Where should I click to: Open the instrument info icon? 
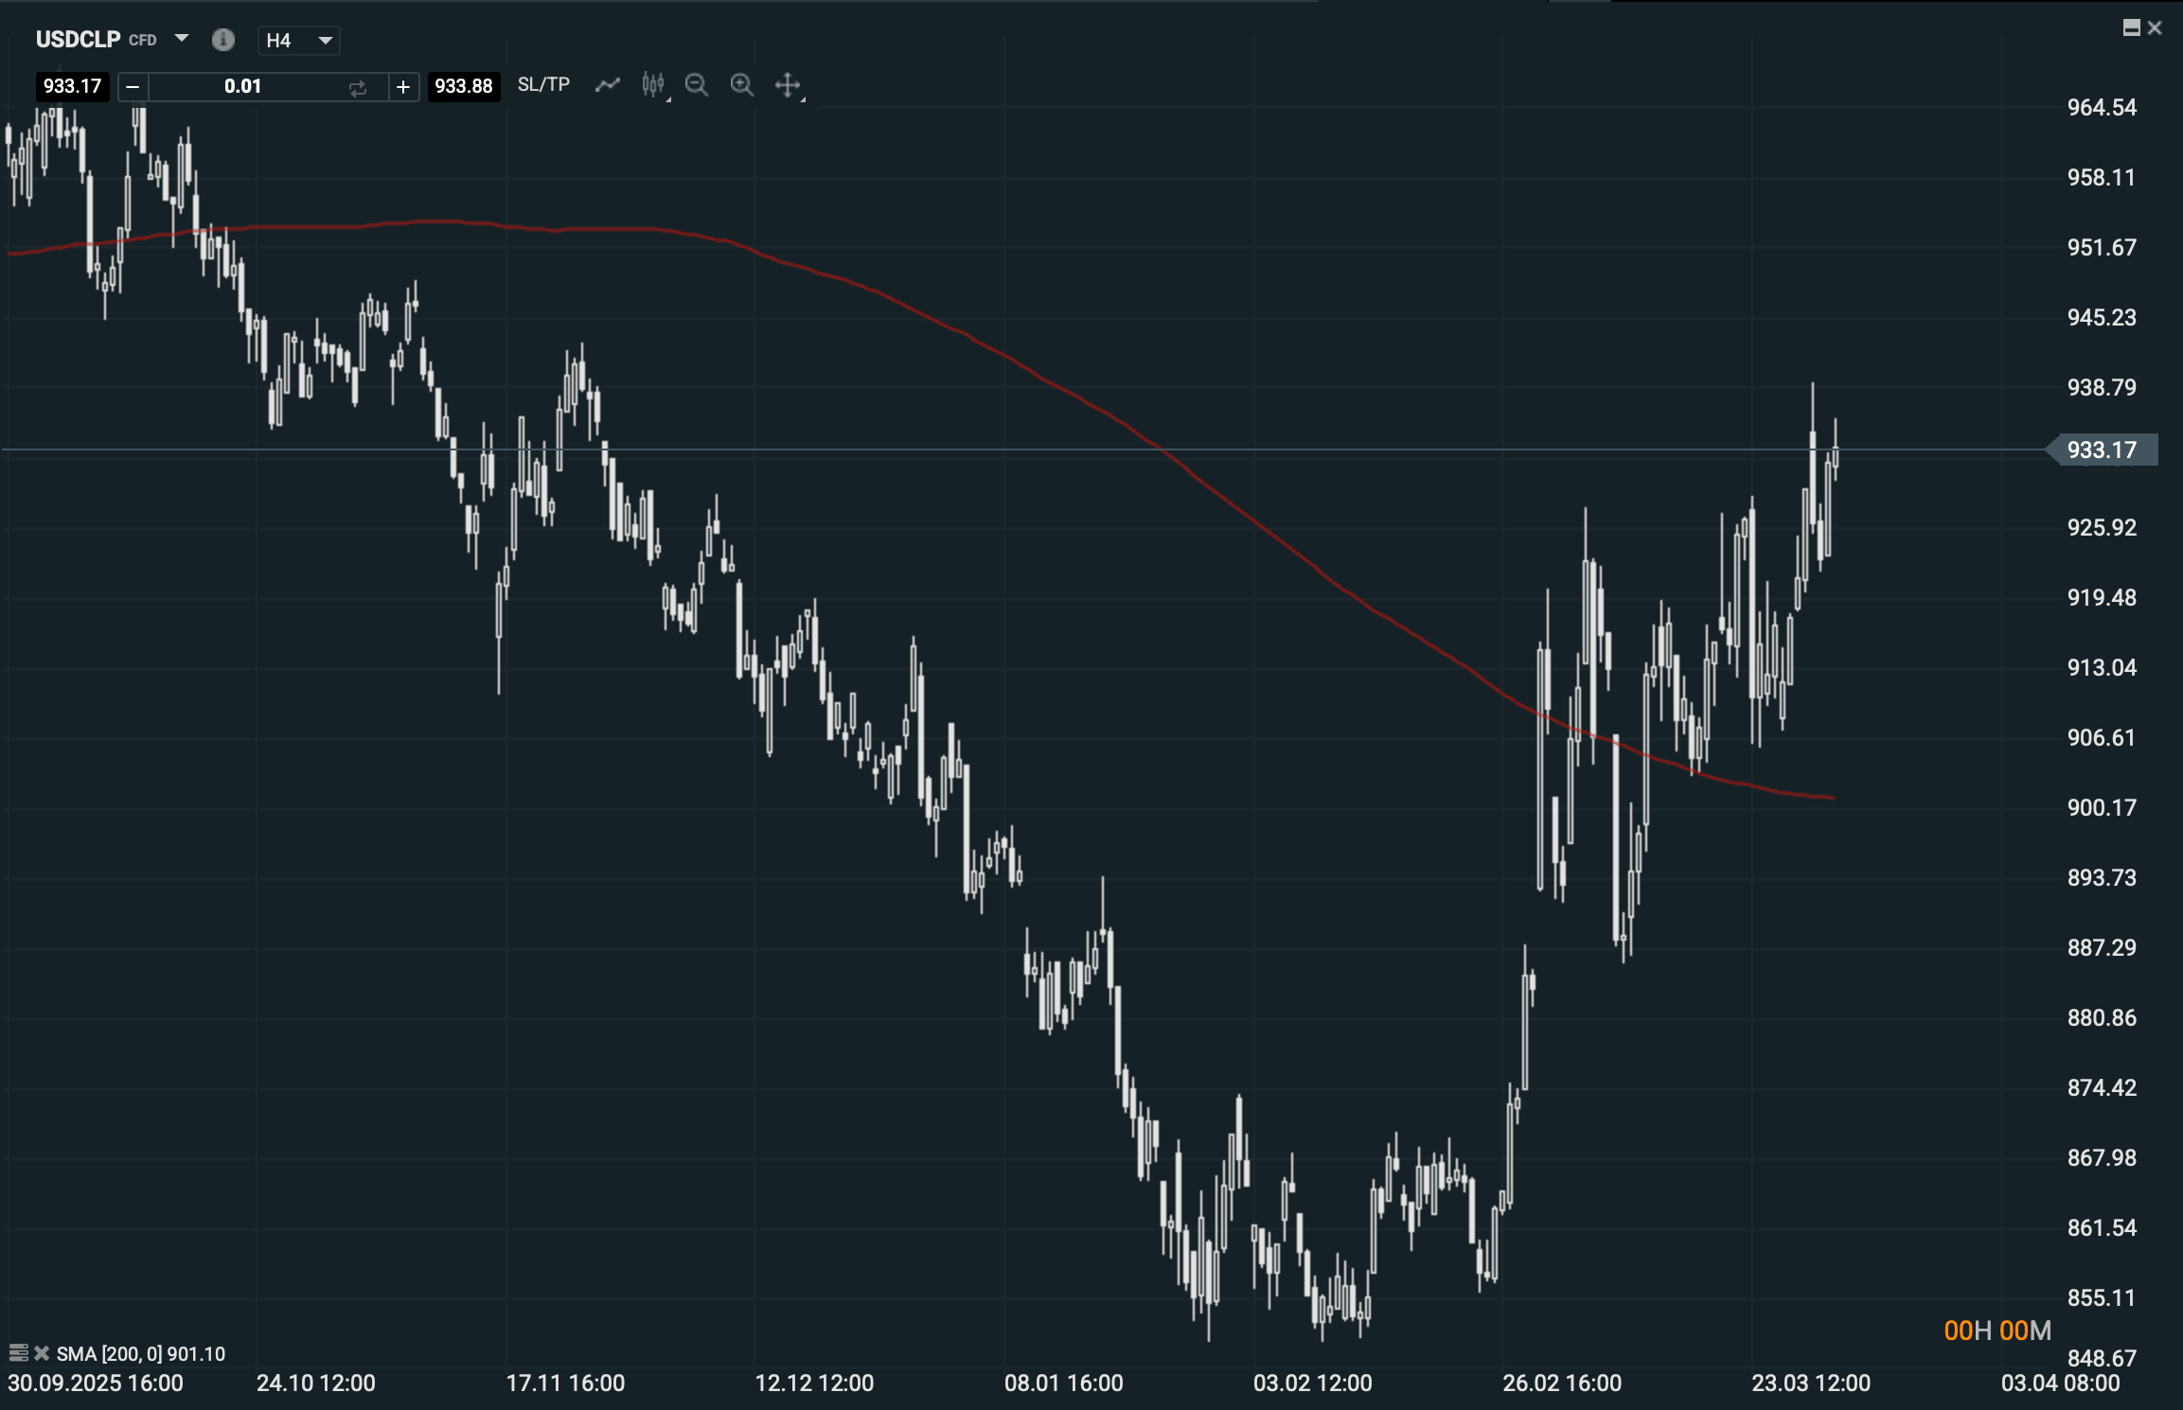(x=223, y=40)
